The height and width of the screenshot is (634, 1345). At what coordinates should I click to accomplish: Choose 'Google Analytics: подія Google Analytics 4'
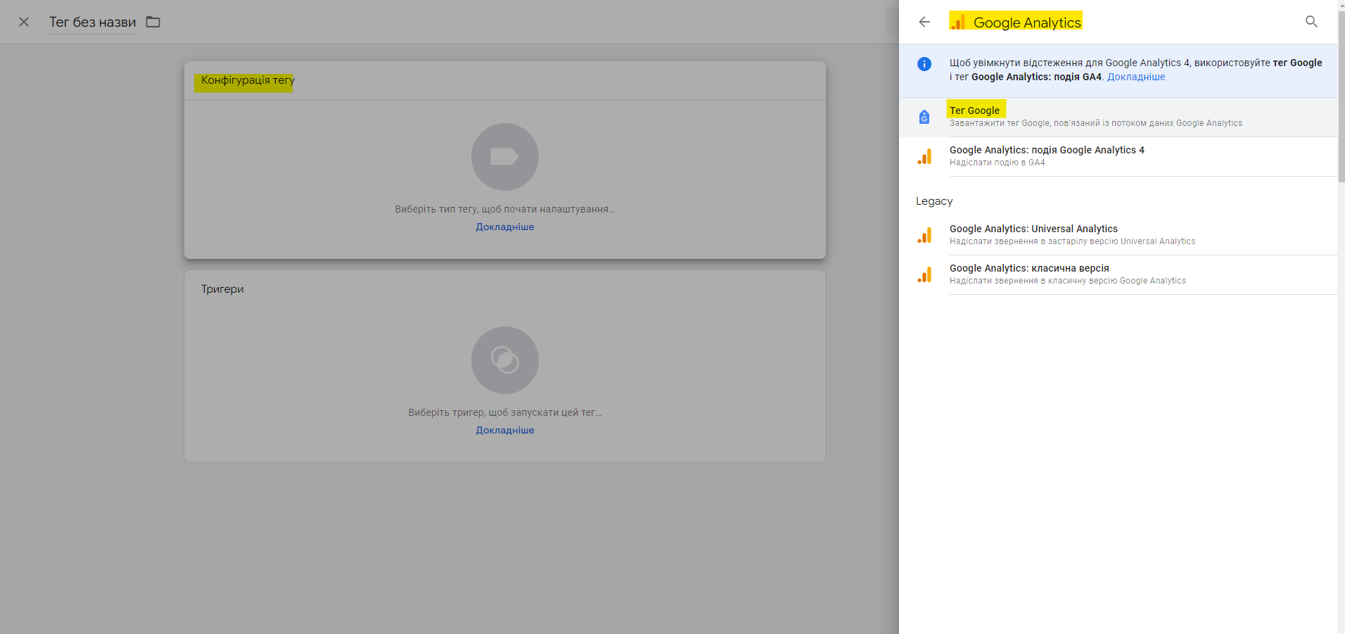tap(1118, 156)
